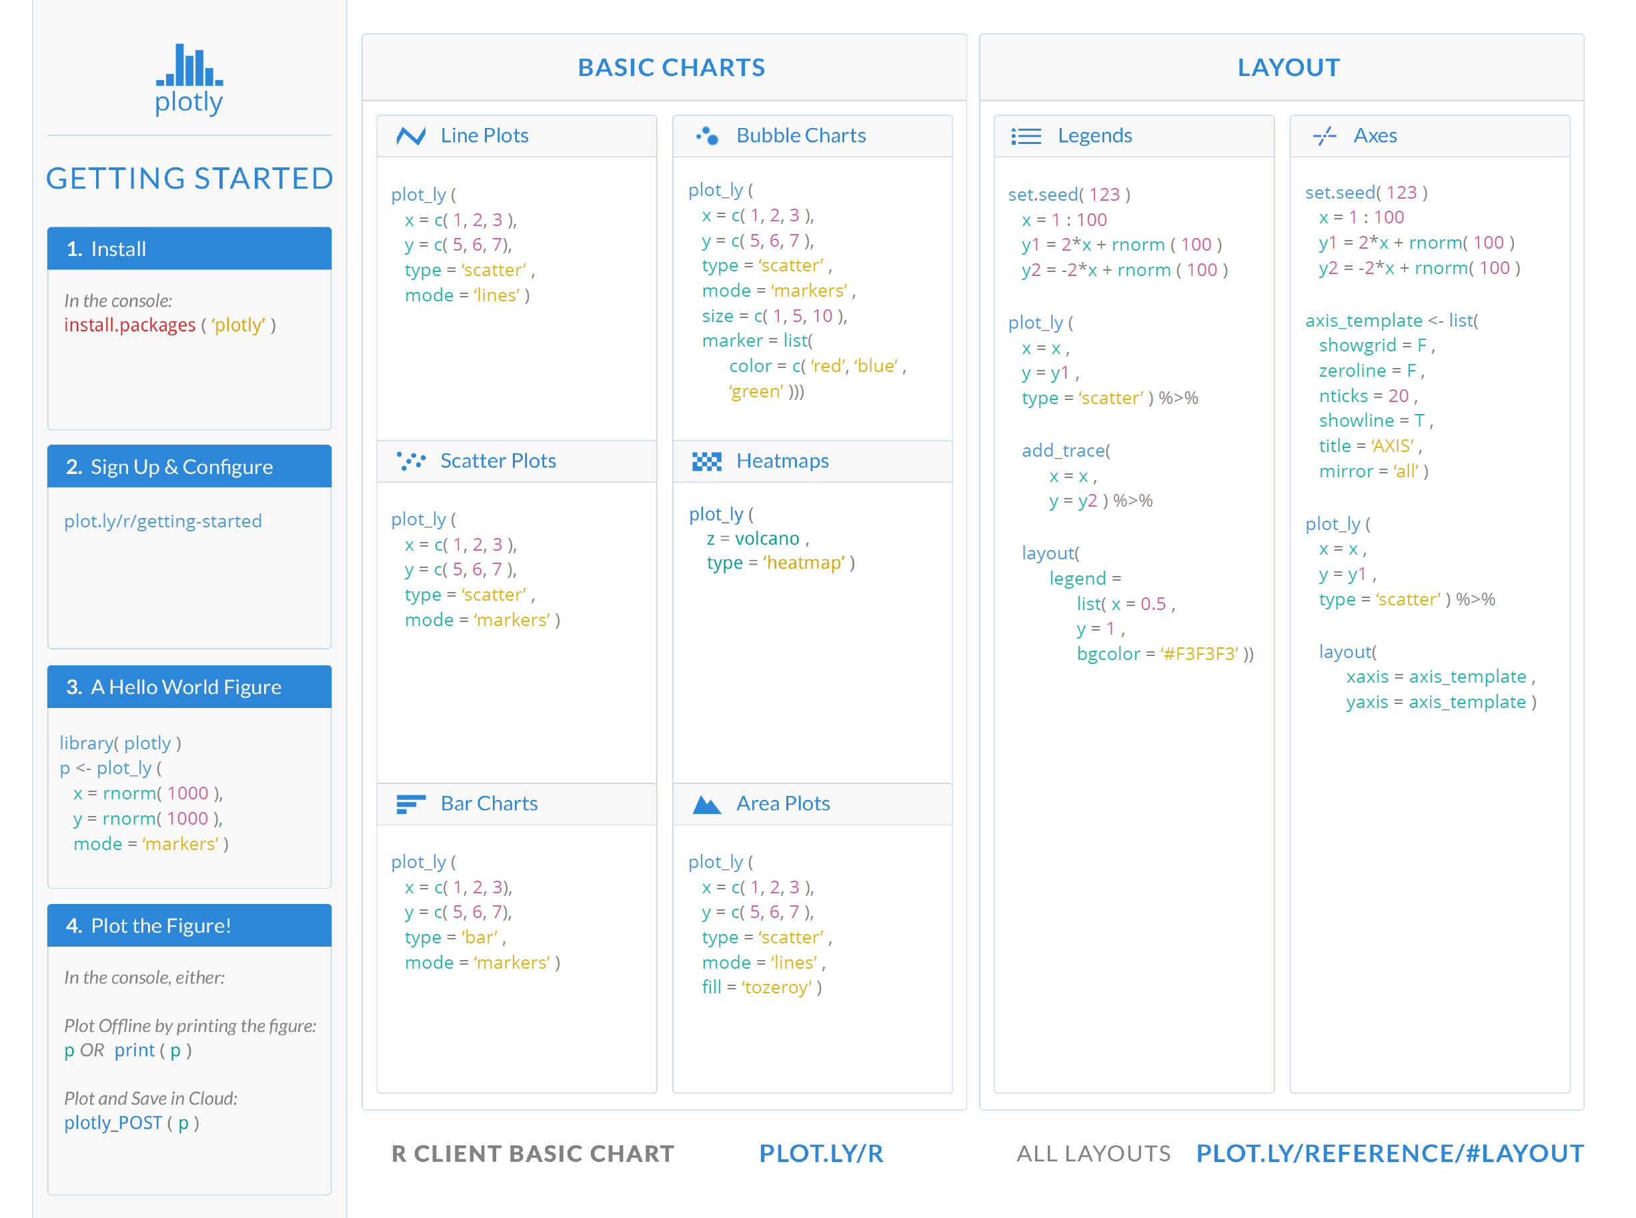Screen dimensions: 1636x1218
Task: Follow the PLOT.LY/R link
Action: 820,1153
